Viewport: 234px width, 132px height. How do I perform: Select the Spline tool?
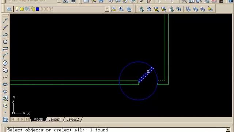click(5, 77)
